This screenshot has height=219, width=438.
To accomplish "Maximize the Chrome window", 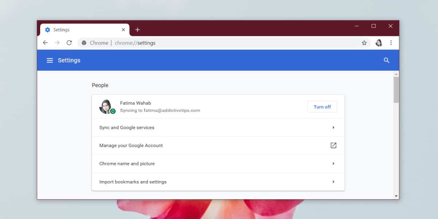I will (x=373, y=26).
